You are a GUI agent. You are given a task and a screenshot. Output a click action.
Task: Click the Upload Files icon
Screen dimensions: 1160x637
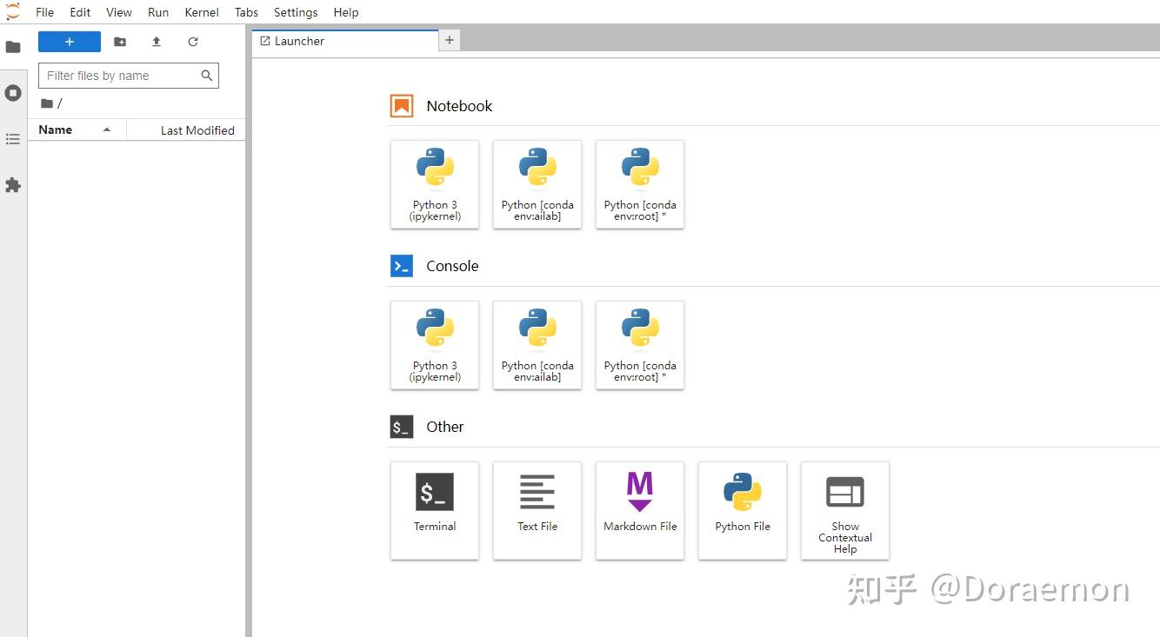coord(157,42)
